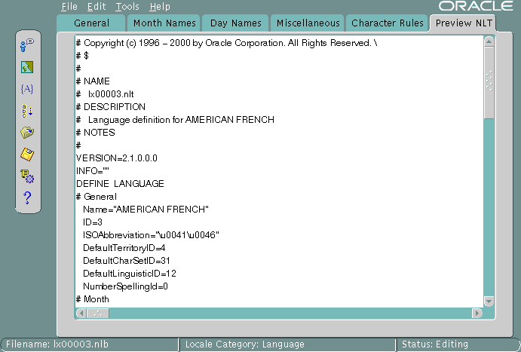
Task: Go to the Day Names tab
Action: point(234,23)
